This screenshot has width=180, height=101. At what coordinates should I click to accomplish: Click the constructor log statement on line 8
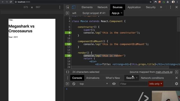pyautogui.click(x=112, y=33)
